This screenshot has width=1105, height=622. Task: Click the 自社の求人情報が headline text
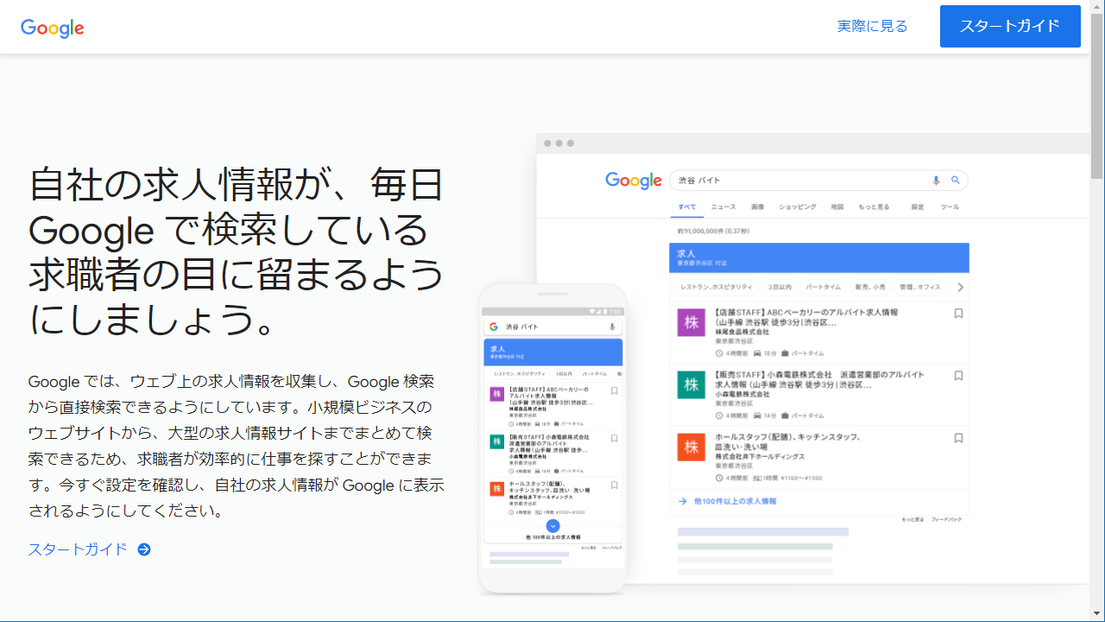coord(237,251)
